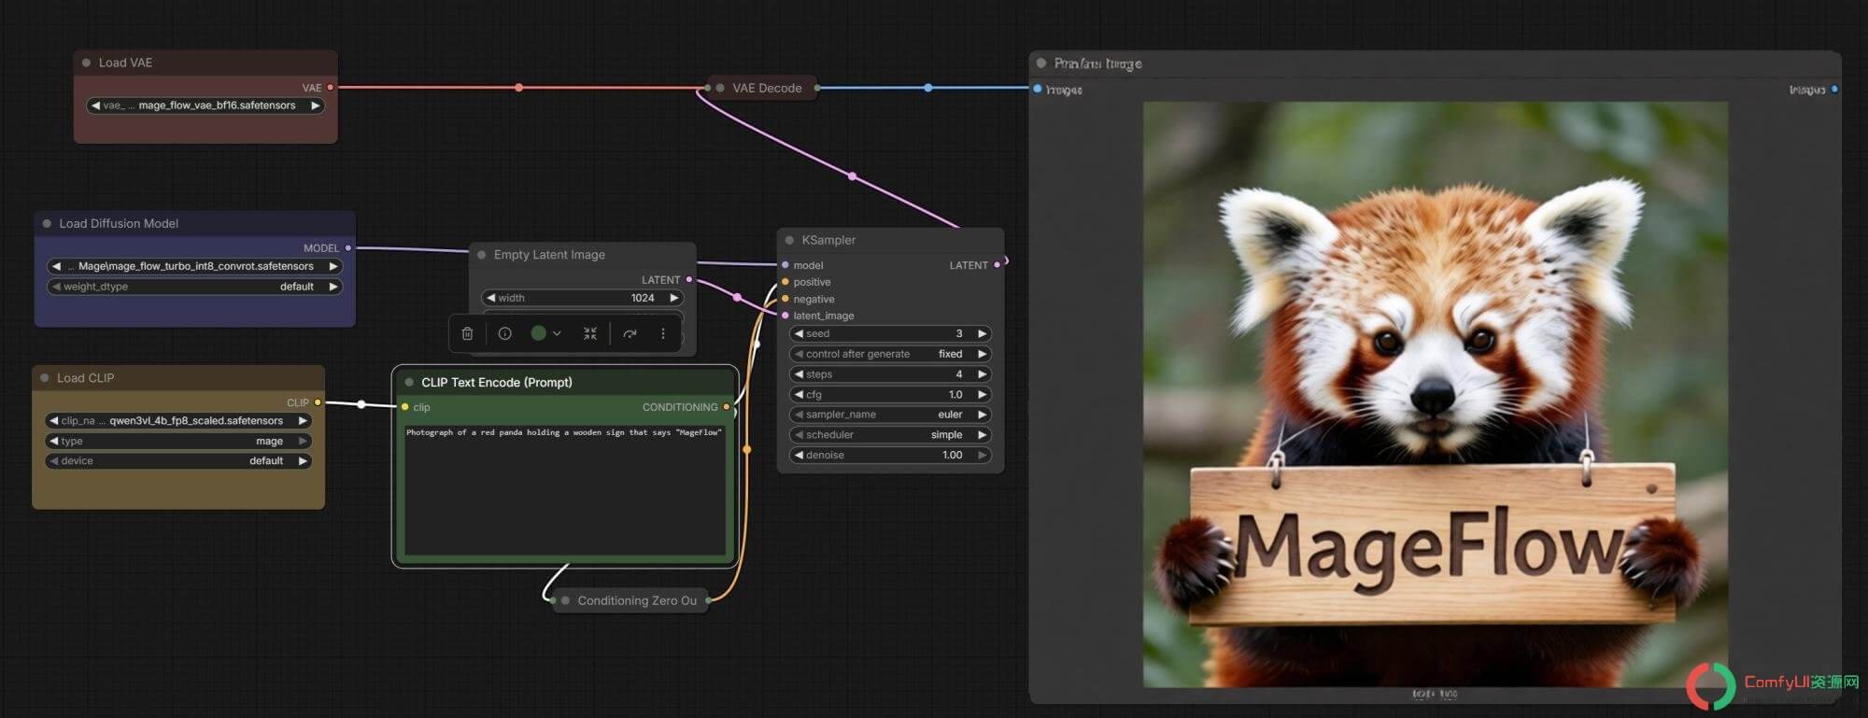Collapse node using the inward-arrows icon
This screenshot has width=1868, height=718.
[x=590, y=333]
